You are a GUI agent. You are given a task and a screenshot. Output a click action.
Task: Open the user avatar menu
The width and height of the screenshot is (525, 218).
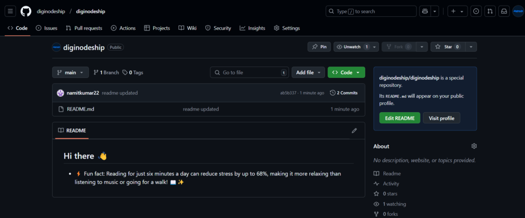coord(518,11)
